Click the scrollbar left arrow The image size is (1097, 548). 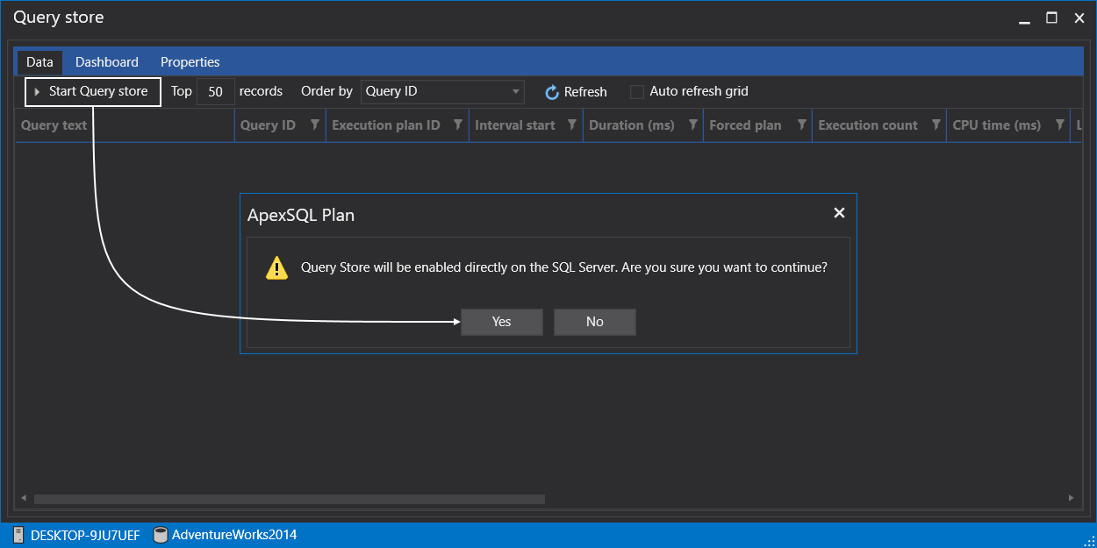[x=23, y=499]
